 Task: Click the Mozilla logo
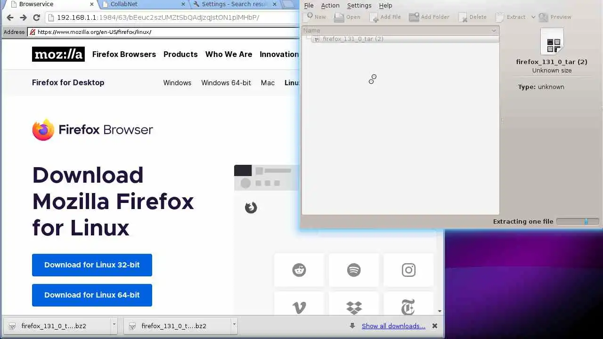click(x=58, y=54)
